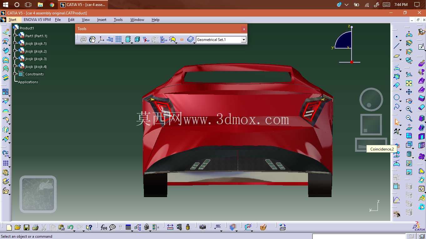Screen dimensions: 426x239
Task: Open the View menu
Action: click(x=86, y=20)
